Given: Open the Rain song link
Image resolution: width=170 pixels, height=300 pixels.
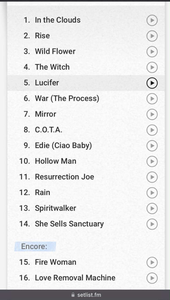Looking at the screenshot, I should coord(43,192).
